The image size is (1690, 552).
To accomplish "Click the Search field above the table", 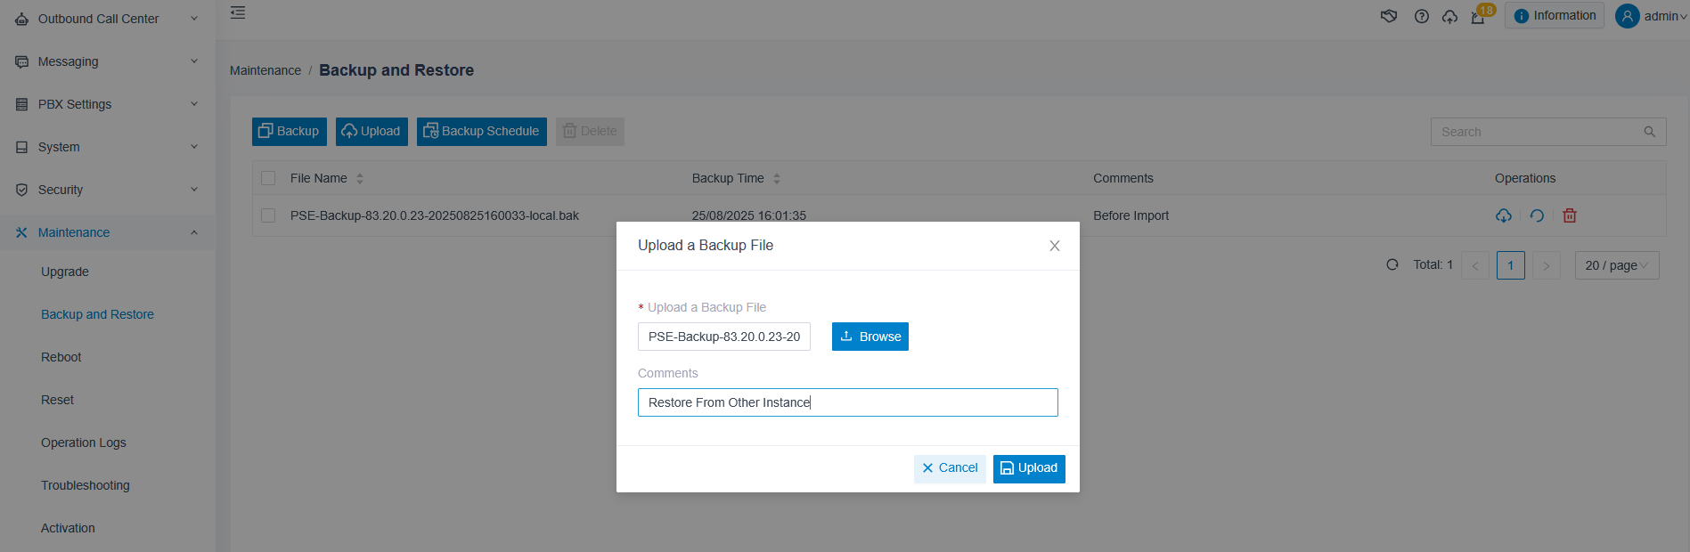I will coord(1548,132).
